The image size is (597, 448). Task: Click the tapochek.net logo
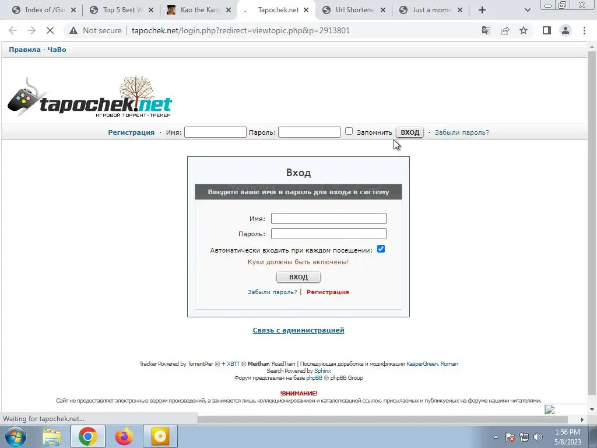tap(89, 96)
